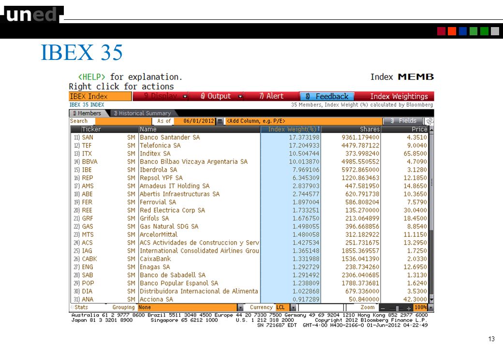This screenshot has height=348, width=503.
Task: Click the Index Weightings title text
Action: click(399, 97)
